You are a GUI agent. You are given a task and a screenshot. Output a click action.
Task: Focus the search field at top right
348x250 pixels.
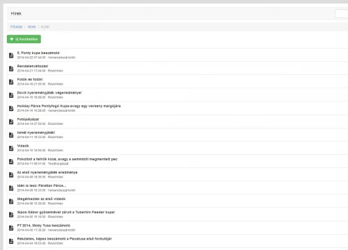pyautogui.click(x=341, y=14)
